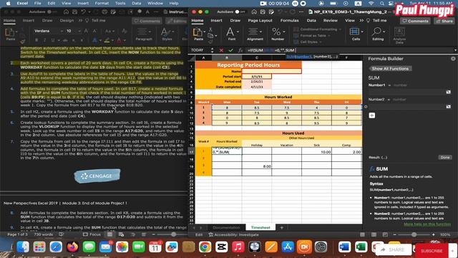Click Bold in the Word ribbon
The height and width of the screenshot is (258, 458).
pos(36,40)
